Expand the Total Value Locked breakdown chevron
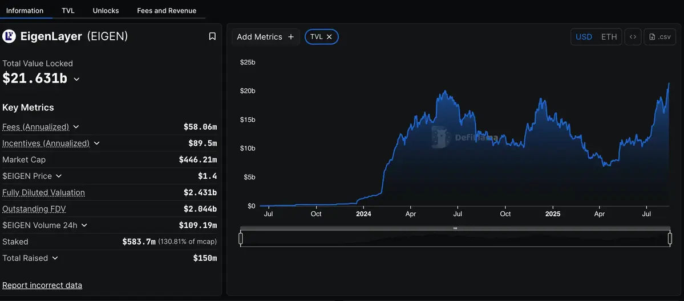684x301 pixels. [x=77, y=80]
